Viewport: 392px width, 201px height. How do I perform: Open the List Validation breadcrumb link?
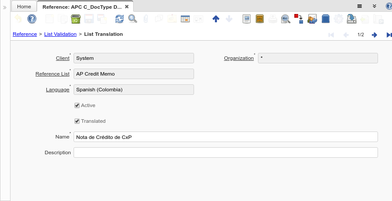(x=60, y=34)
